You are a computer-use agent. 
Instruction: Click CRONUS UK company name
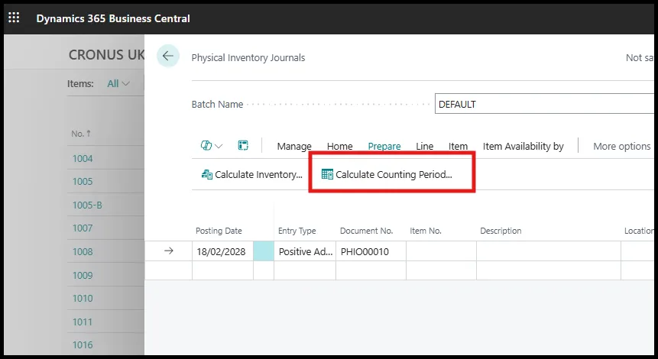coord(106,55)
